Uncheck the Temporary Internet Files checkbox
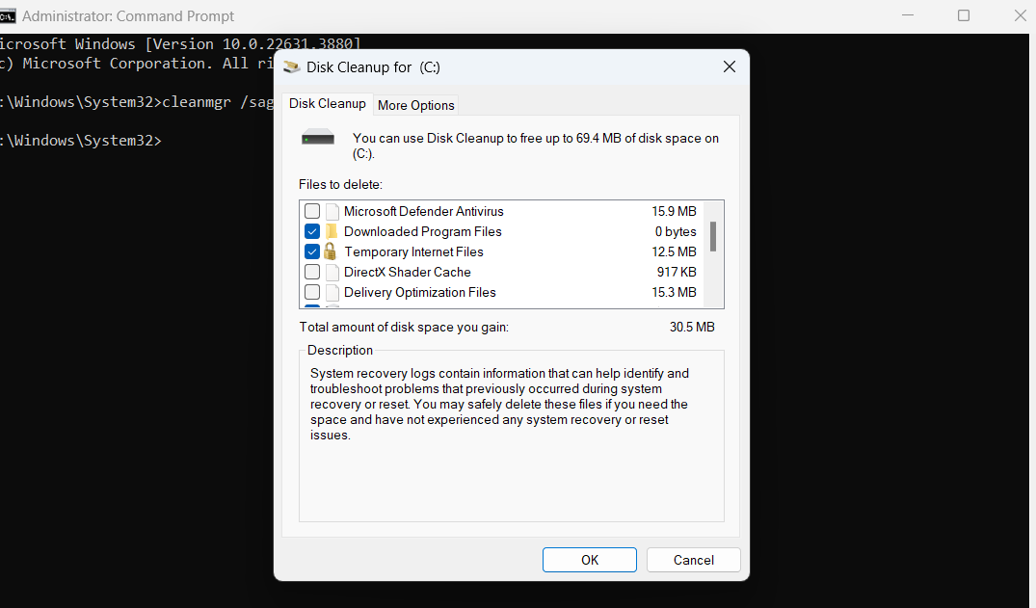This screenshot has width=1036, height=608. [x=312, y=251]
